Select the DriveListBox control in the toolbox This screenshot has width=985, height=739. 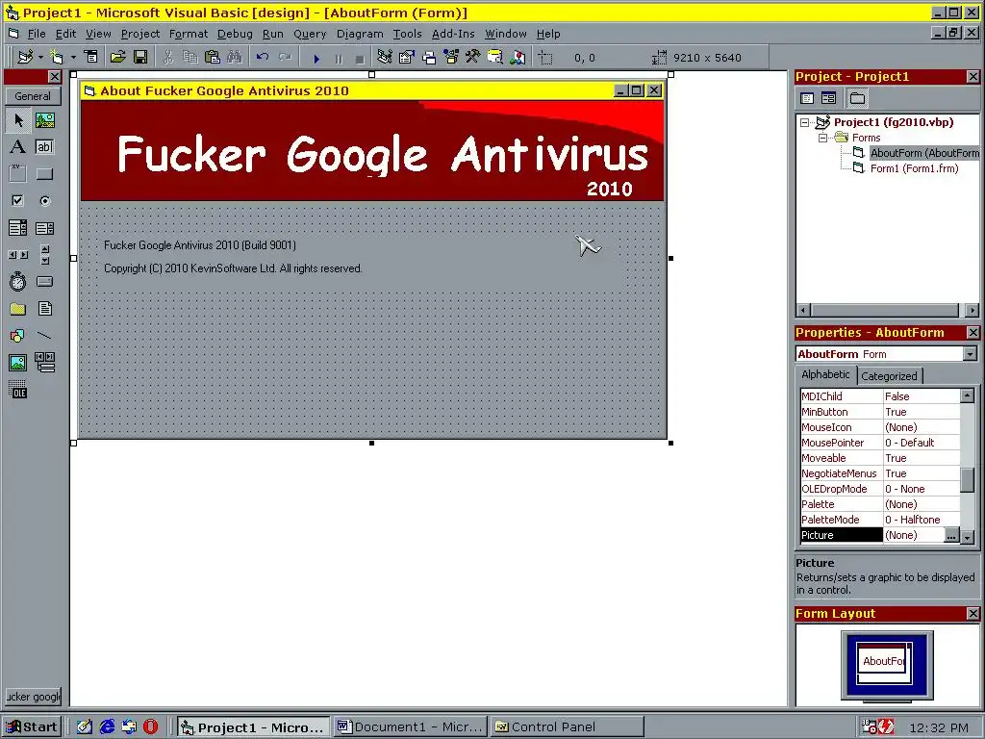click(x=44, y=282)
